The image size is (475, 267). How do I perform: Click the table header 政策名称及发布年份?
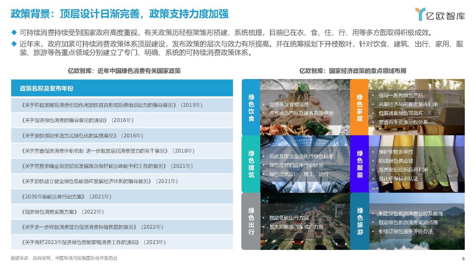pyautogui.click(x=122, y=88)
